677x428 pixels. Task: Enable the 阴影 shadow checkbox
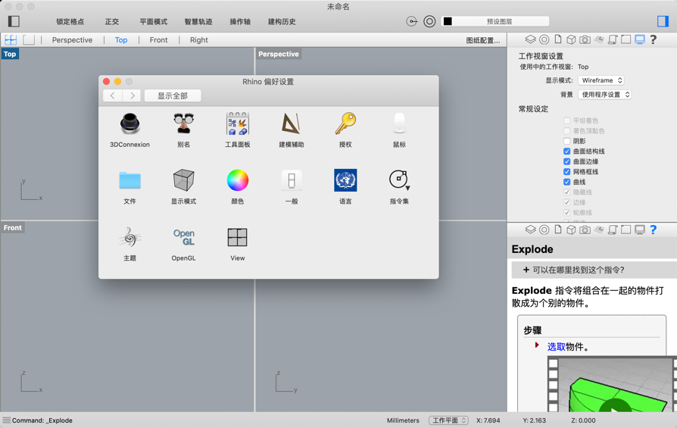(x=567, y=141)
